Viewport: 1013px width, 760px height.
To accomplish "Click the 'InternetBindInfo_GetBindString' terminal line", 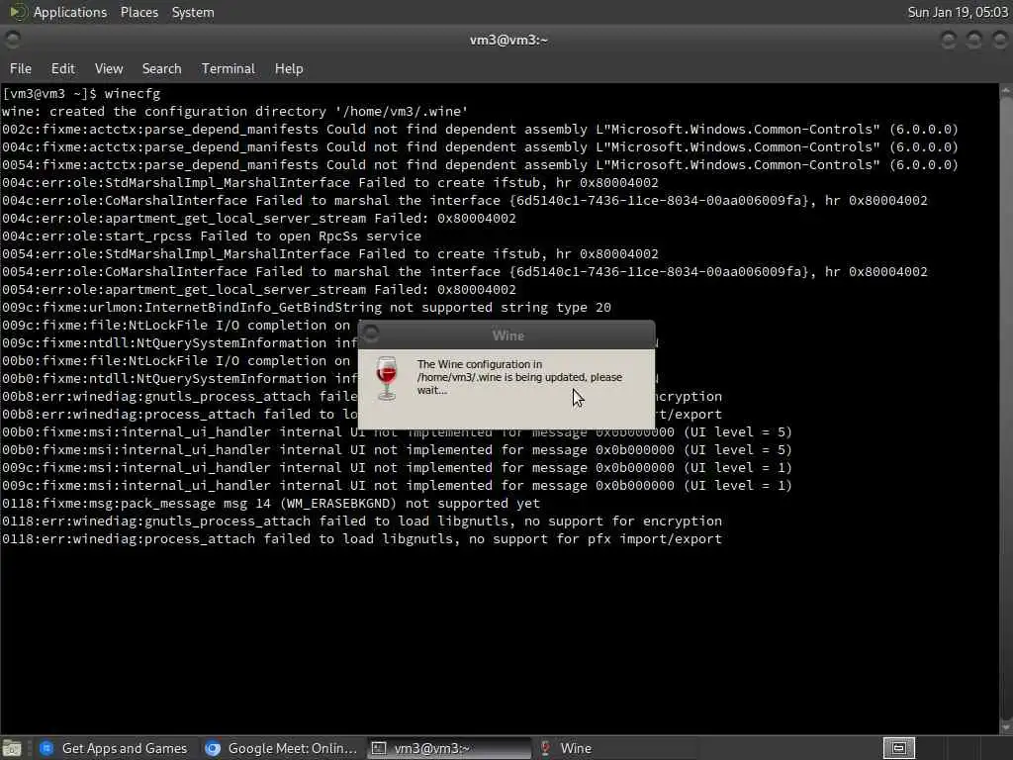I will tap(307, 307).
